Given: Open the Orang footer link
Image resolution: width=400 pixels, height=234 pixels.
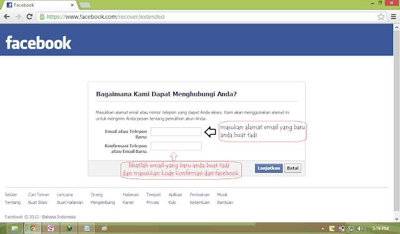Looking at the screenshot, I should pyautogui.click(x=96, y=195).
